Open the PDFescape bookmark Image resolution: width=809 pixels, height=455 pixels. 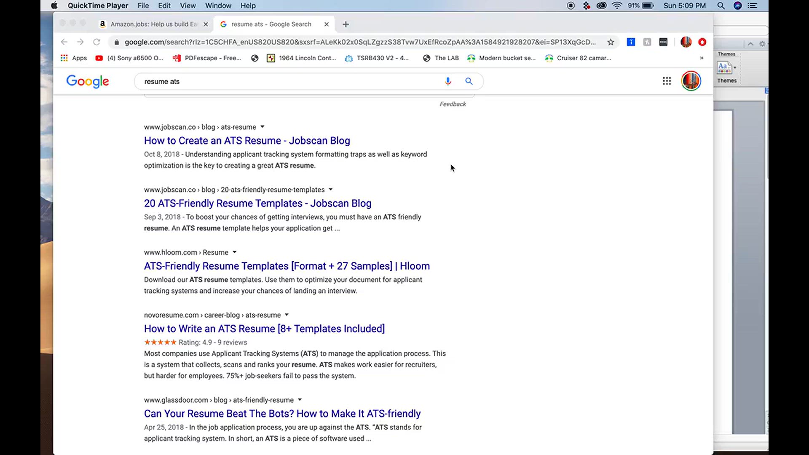(x=207, y=58)
